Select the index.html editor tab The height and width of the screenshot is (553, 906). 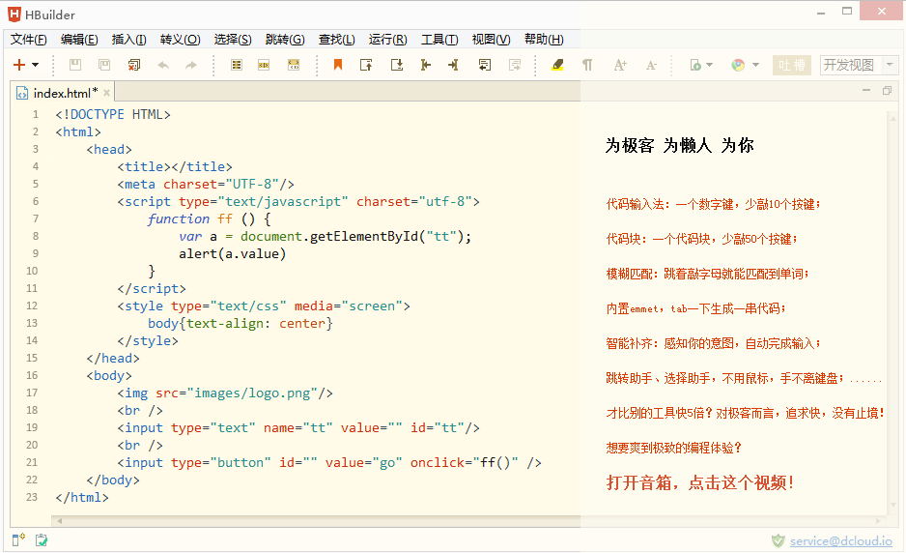(64, 93)
